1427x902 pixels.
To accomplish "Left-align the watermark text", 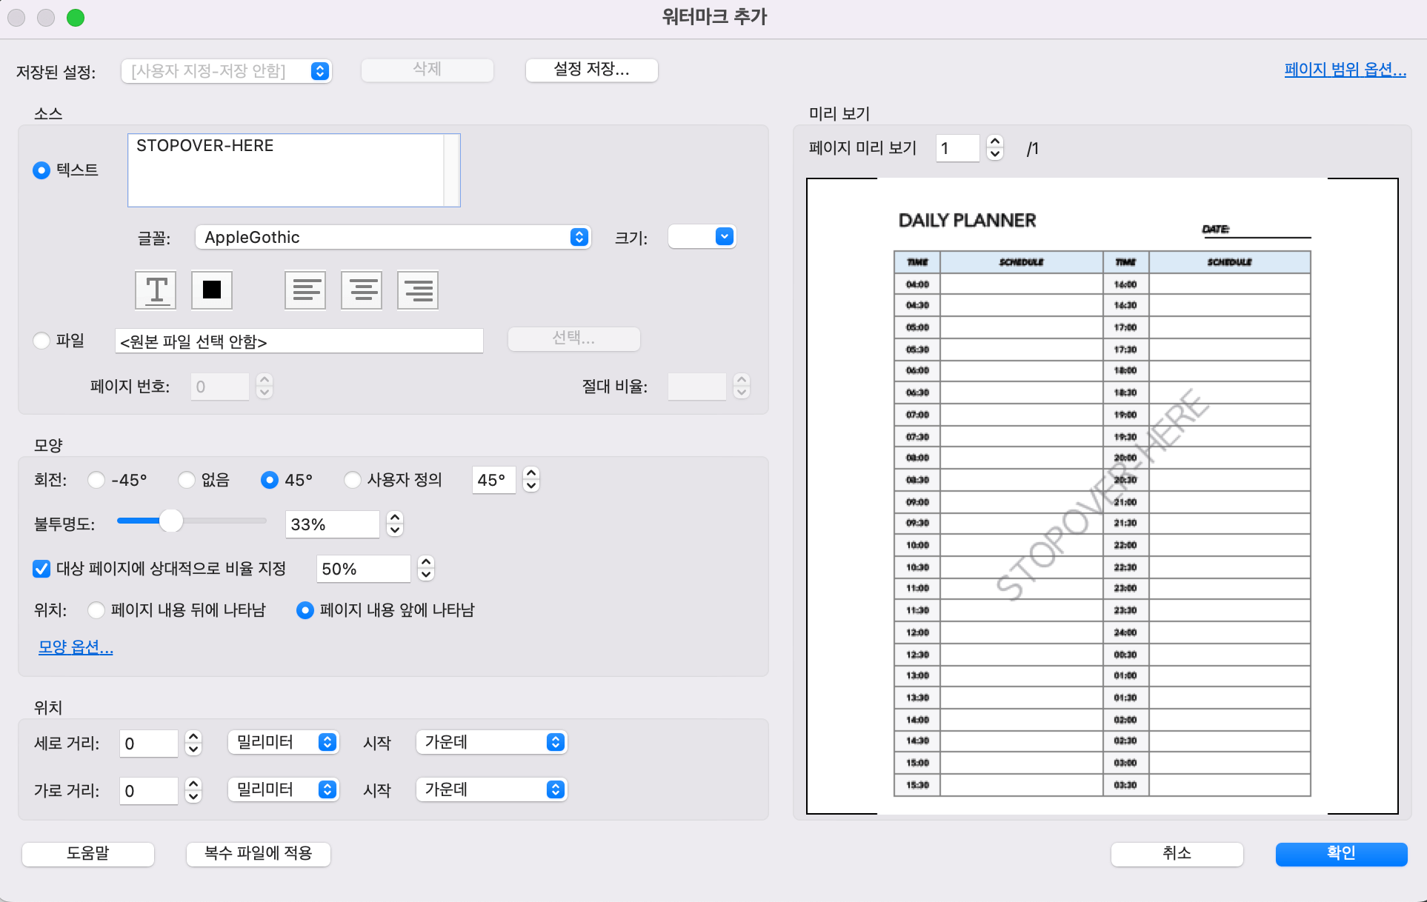I will pos(305,290).
